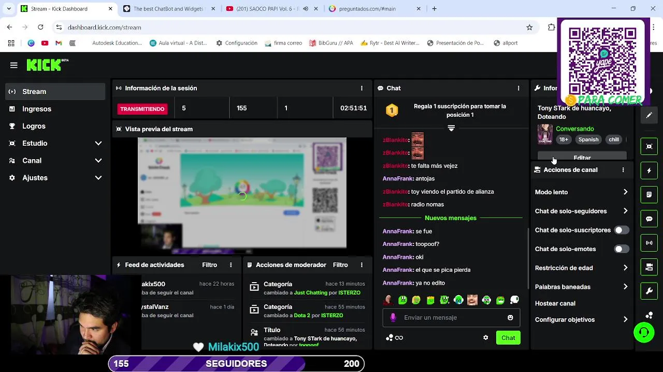Reload the page
663x372 pixels.
40,27
